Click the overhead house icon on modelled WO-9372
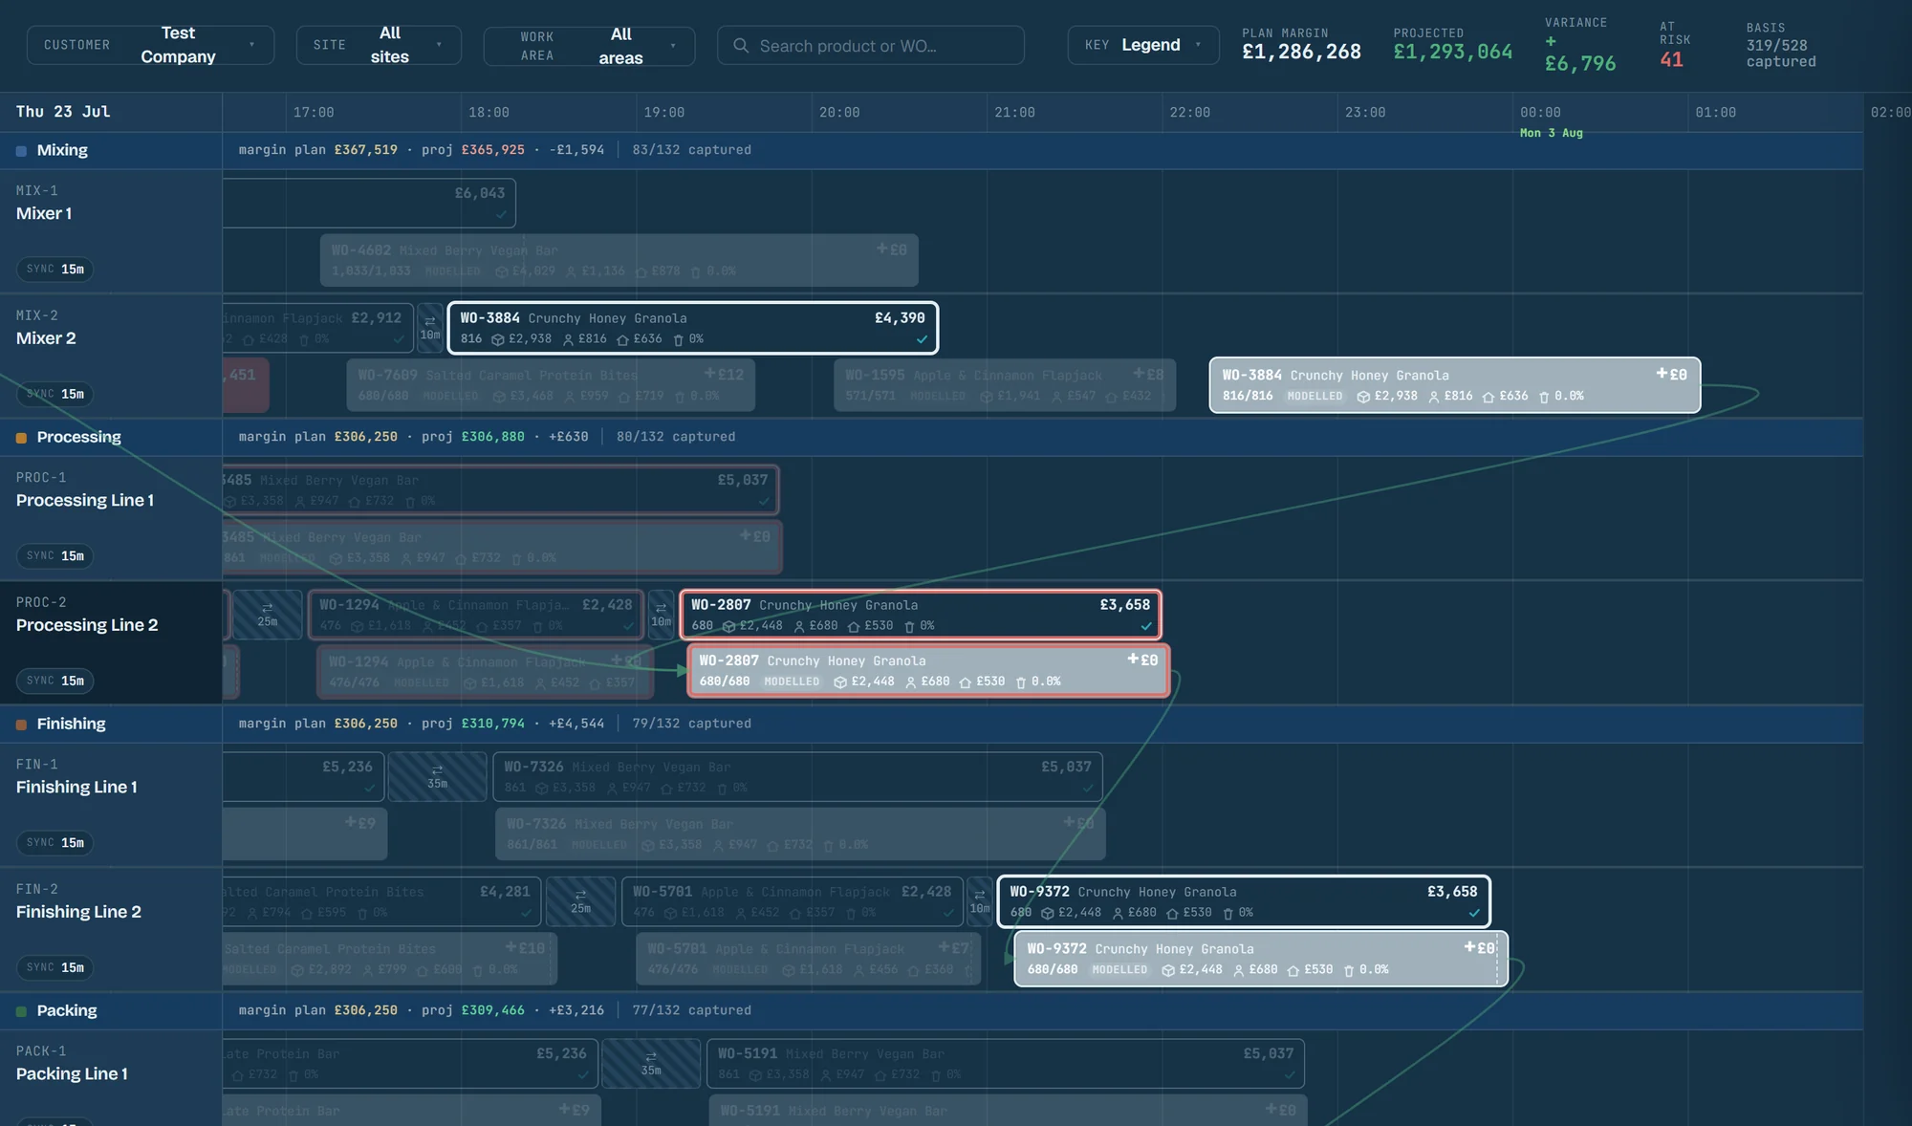Screen dimensions: 1912x1126 pyautogui.click(x=1293, y=970)
